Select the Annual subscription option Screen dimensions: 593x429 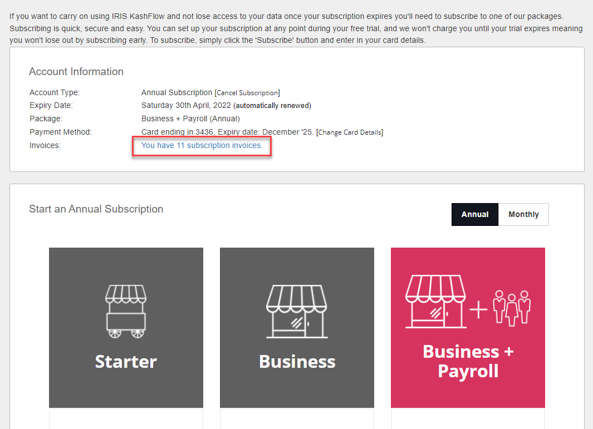474,214
